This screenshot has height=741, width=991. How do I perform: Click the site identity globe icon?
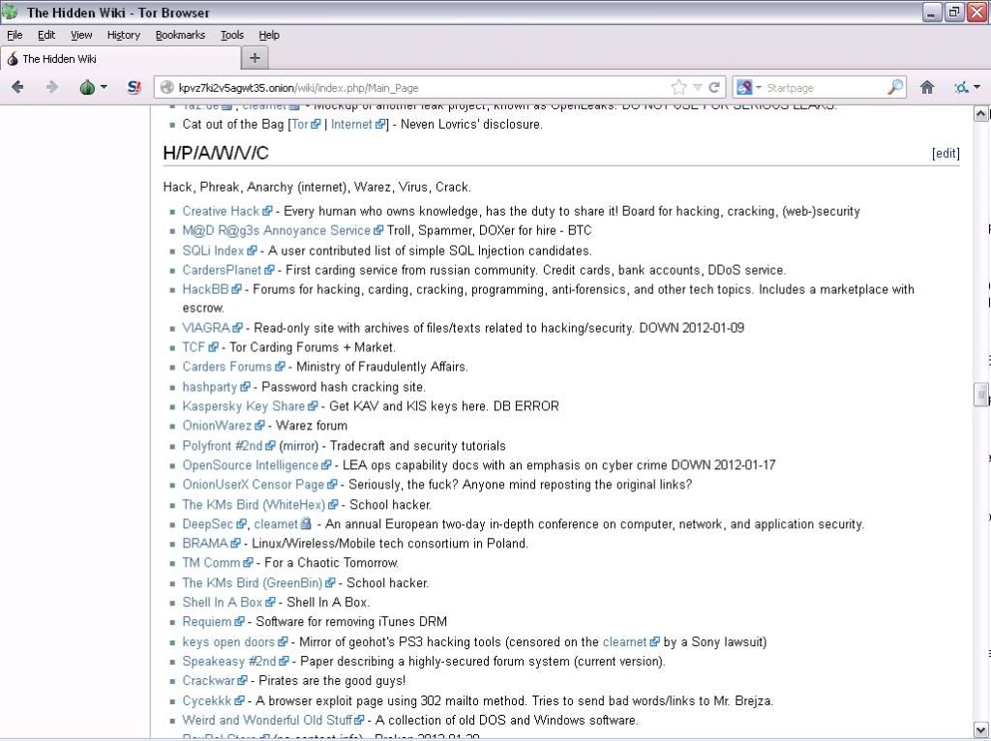coord(166,87)
